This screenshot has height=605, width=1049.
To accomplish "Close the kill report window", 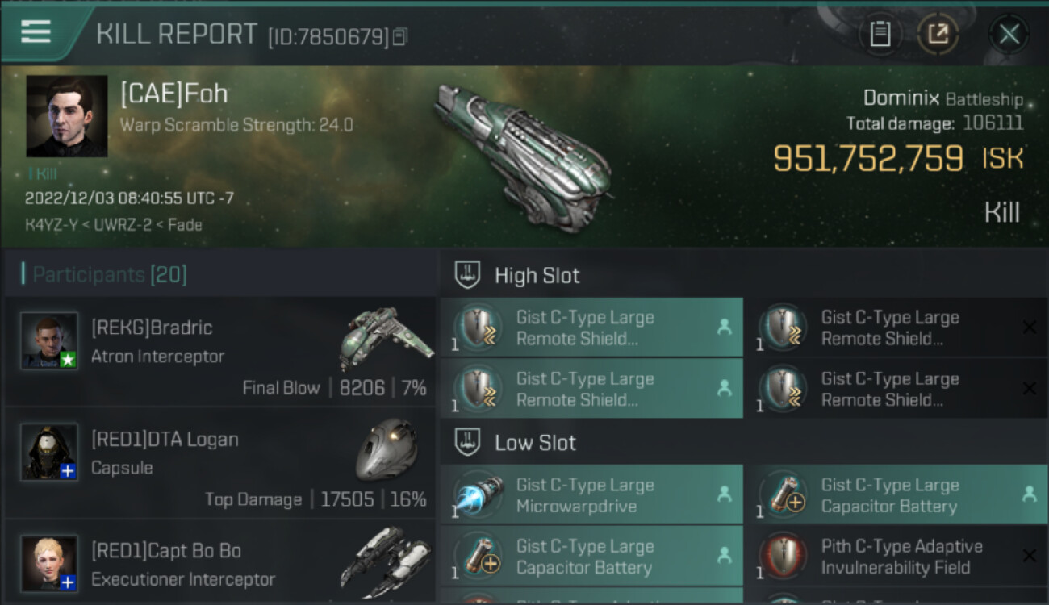I will [1009, 35].
